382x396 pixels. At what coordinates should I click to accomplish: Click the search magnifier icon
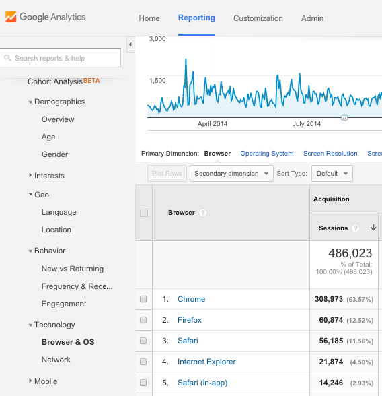(x=7, y=58)
